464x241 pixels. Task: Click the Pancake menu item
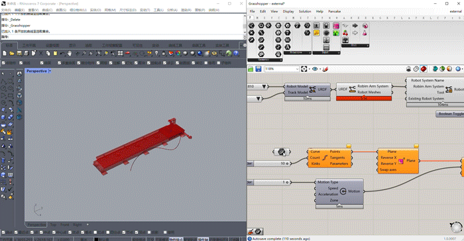[x=334, y=11]
